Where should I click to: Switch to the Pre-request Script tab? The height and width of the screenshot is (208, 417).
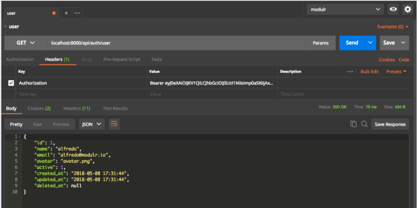(x=122, y=59)
